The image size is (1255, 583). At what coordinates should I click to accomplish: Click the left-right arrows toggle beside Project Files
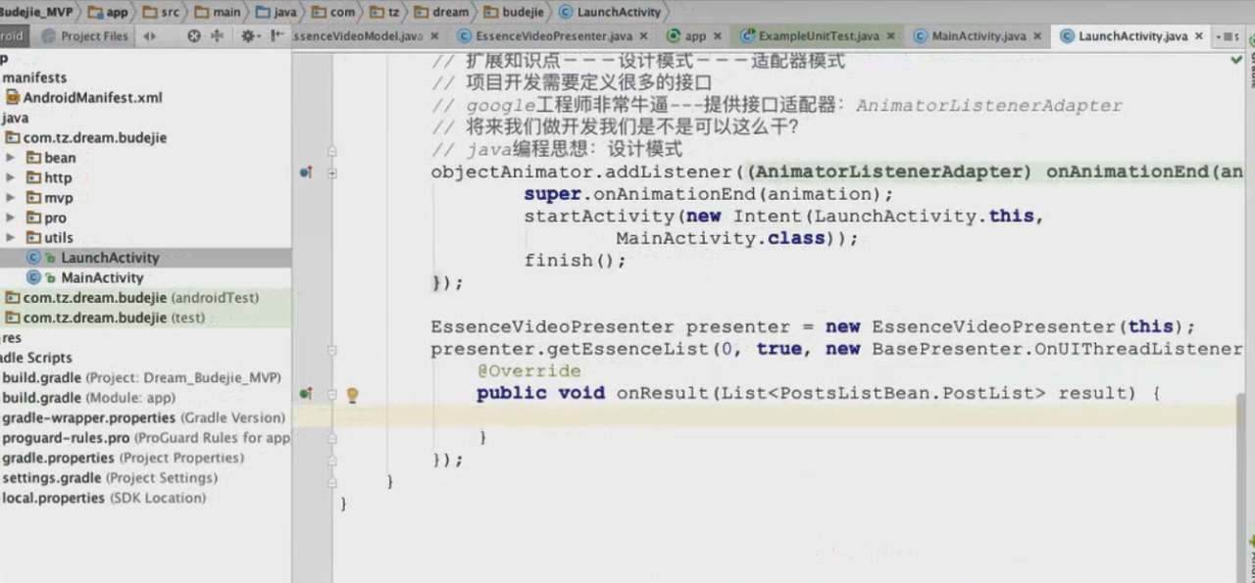coord(150,36)
